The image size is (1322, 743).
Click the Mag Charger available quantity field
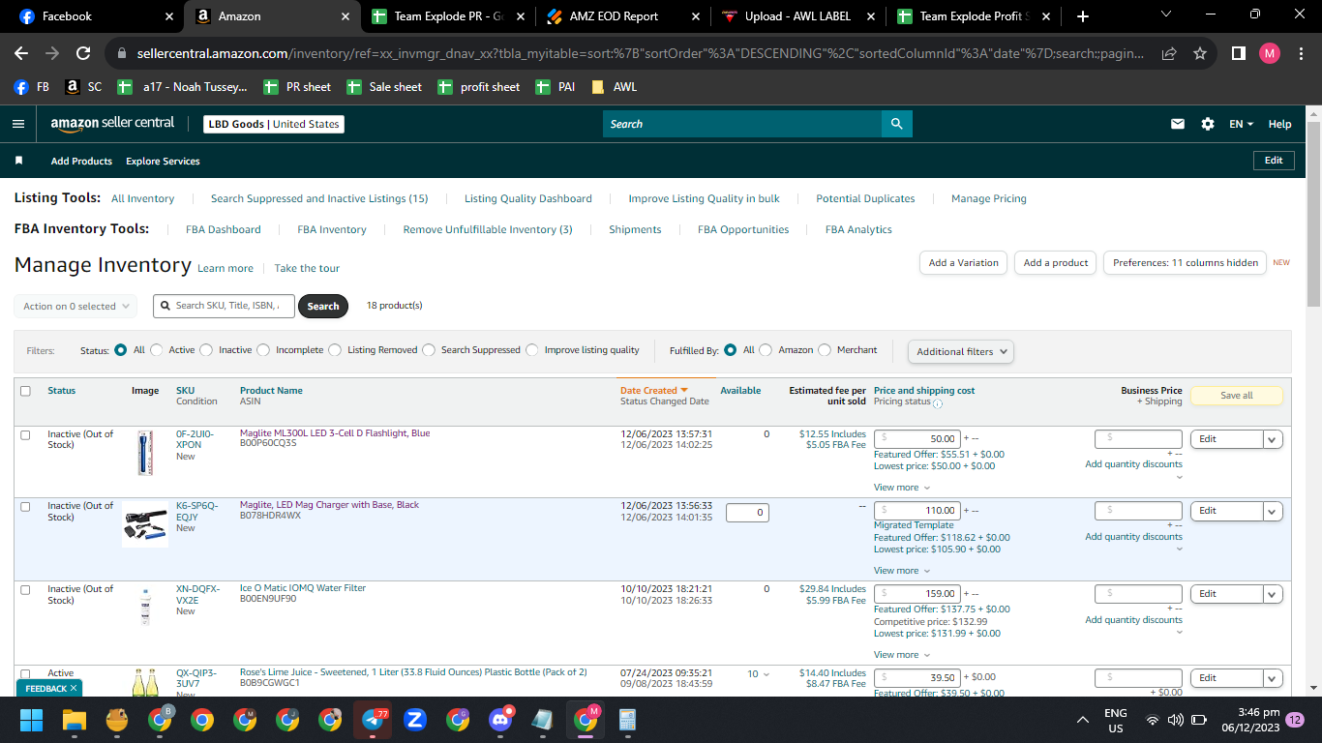[x=747, y=513]
